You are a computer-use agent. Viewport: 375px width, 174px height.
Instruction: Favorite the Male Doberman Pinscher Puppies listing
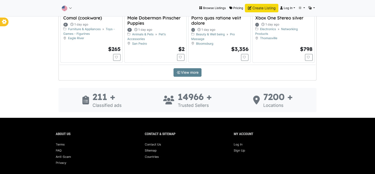pyautogui.click(x=181, y=57)
